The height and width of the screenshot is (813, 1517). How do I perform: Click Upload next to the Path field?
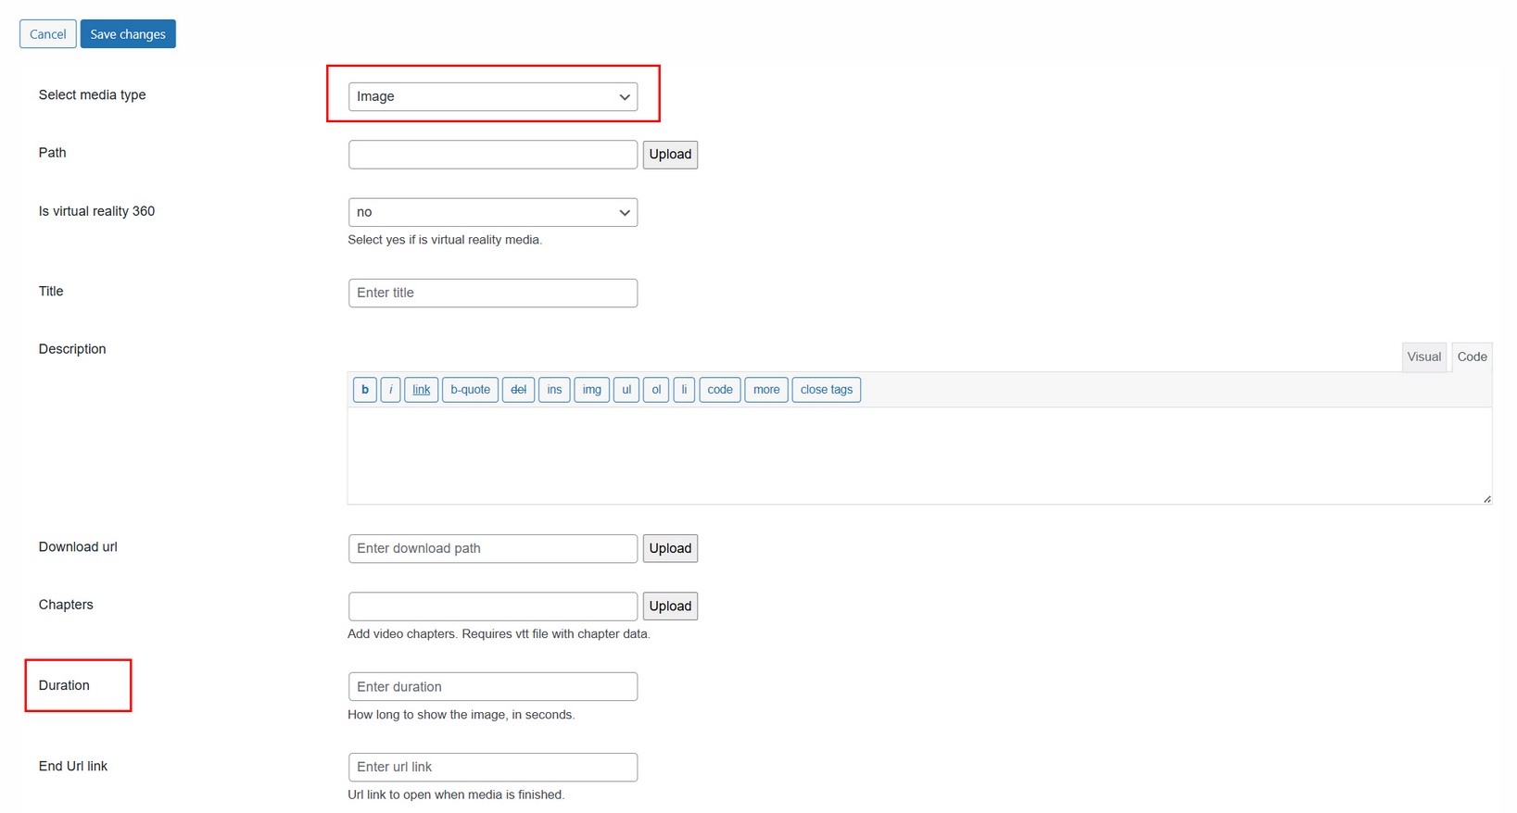[670, 155]
